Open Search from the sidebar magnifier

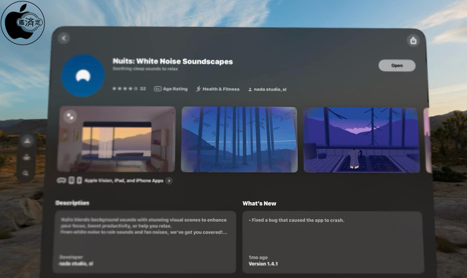(x=26, y=173)
